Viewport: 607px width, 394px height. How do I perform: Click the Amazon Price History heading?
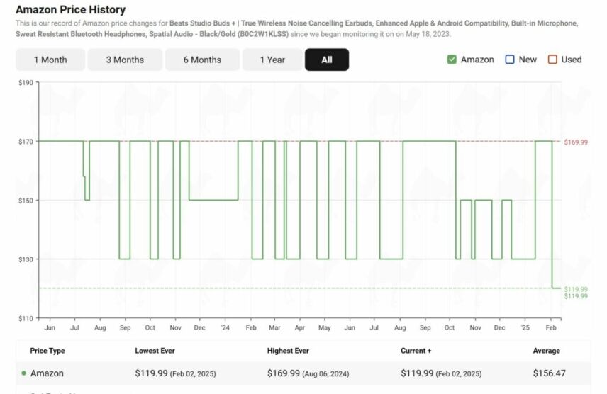tap(70, 10)
